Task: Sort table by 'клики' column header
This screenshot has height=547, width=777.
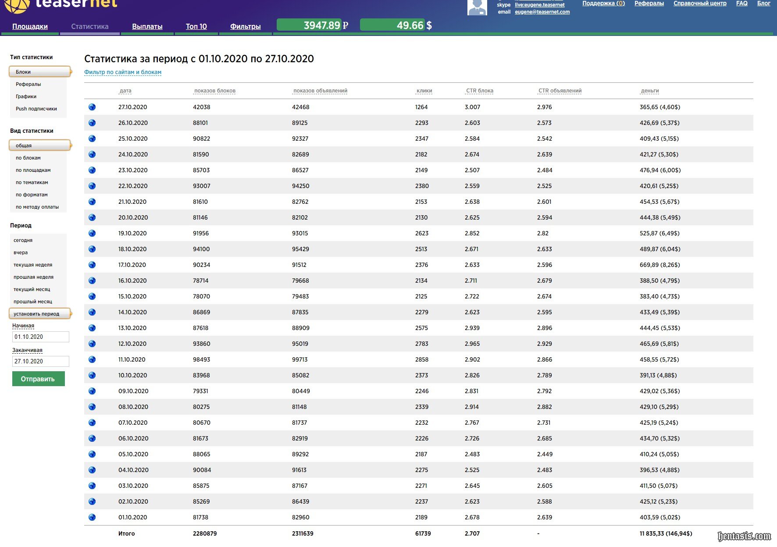Action: coord(424,91)
